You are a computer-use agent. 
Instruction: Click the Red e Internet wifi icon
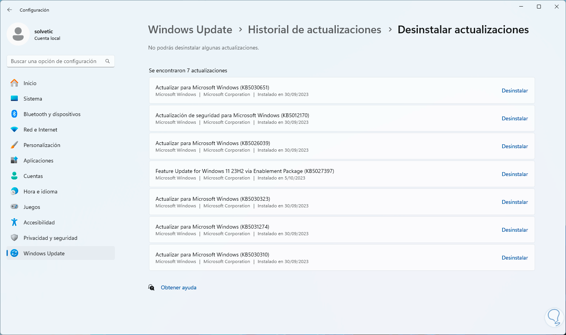point(14,130)
